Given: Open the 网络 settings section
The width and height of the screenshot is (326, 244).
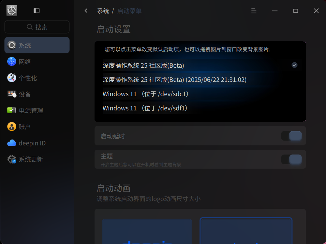Looking at the screenshot, I should (x=37, y=61).
